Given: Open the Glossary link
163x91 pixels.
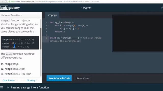Looking at the screenshot, I should click(31, 80).
